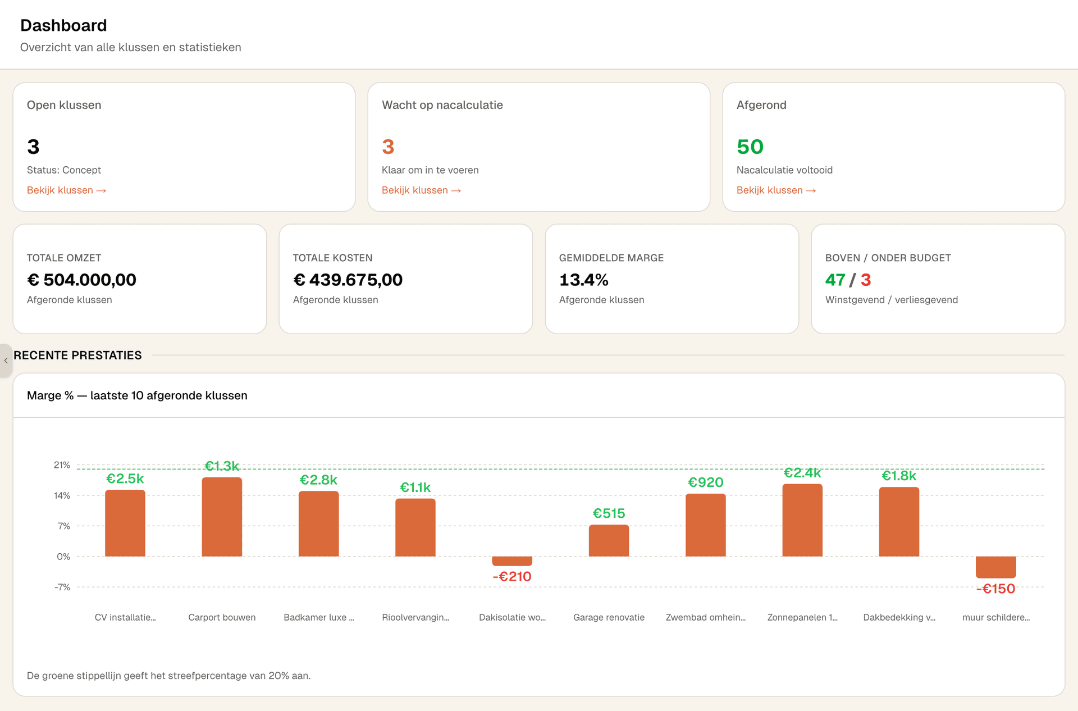Click the Afgerond card title
This screenshot has height=711, width=1078.
[x=761, y=105]
